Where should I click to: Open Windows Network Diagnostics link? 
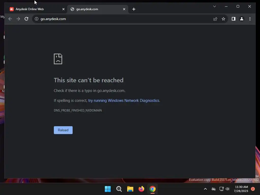124,101
